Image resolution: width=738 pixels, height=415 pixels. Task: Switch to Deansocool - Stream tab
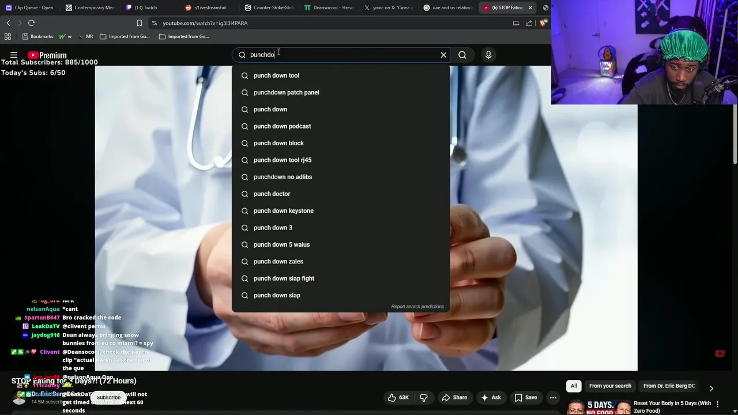point(329,7)
